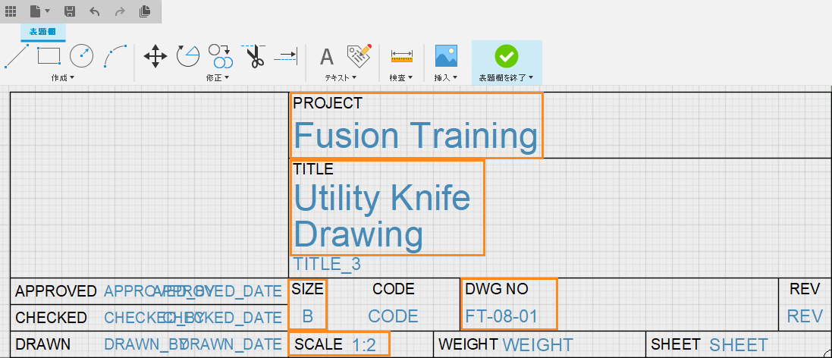This screenshot has height=358, width=832.
Task: Select the black SHEET label
Action: [676, 345]
